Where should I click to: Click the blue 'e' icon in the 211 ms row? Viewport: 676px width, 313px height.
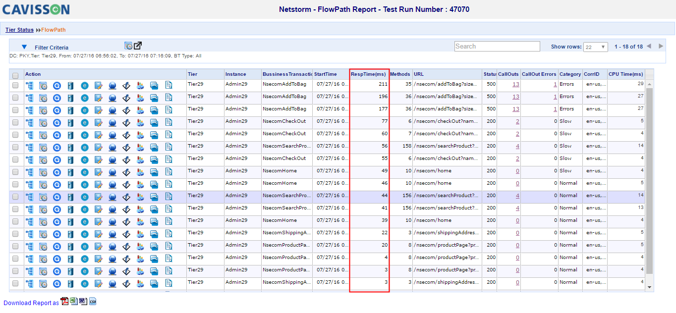tap(85, 85)
